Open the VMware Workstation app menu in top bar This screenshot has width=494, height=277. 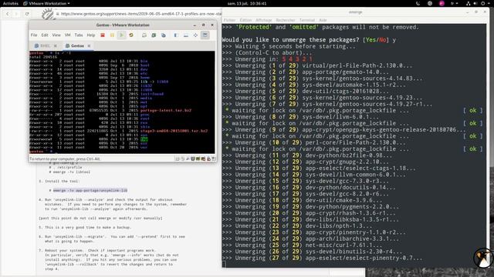tap(46, 3)
